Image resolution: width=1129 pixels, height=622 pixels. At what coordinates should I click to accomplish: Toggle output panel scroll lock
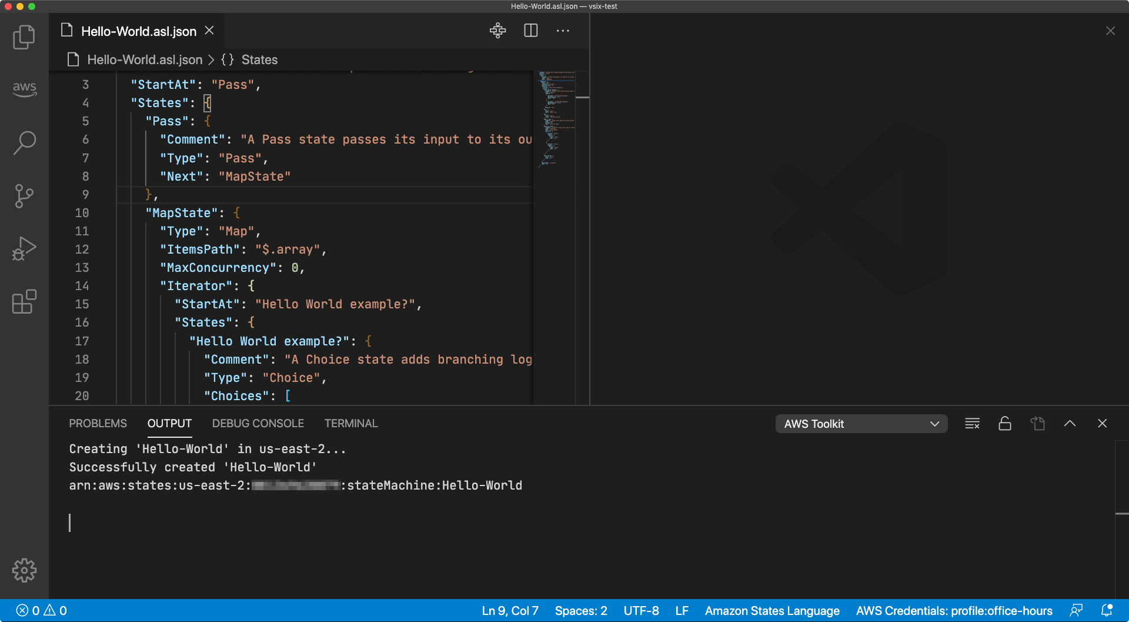pos(1005,424)
